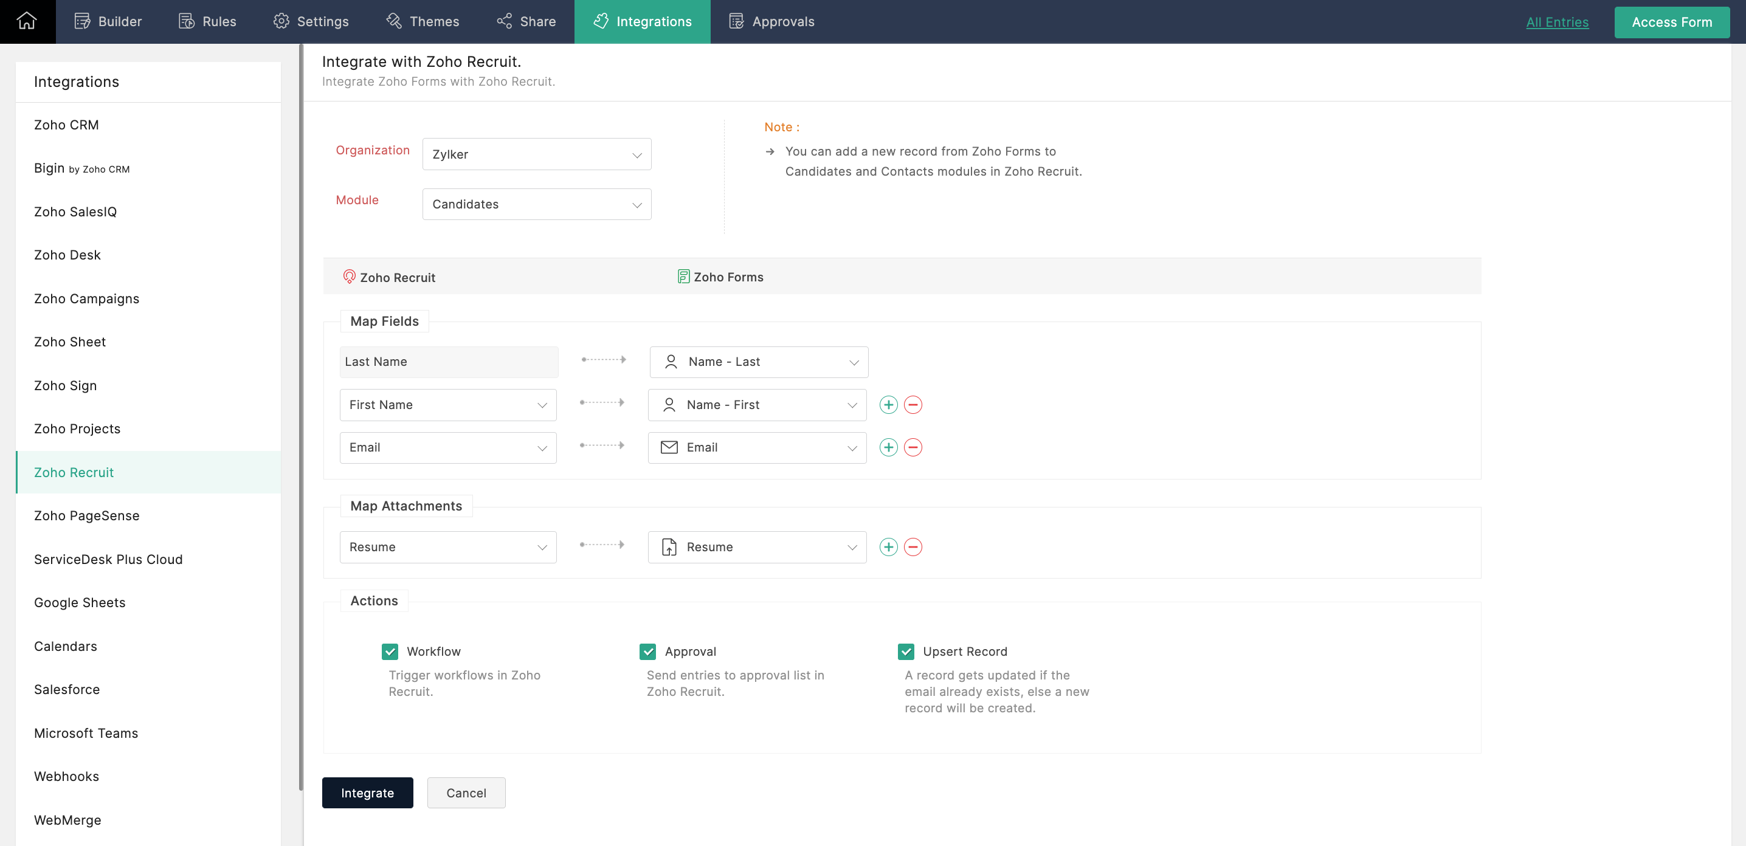Click the Home icon in the top bar
The height and width of the screenshot is (846, 1746).
[26, 21]
